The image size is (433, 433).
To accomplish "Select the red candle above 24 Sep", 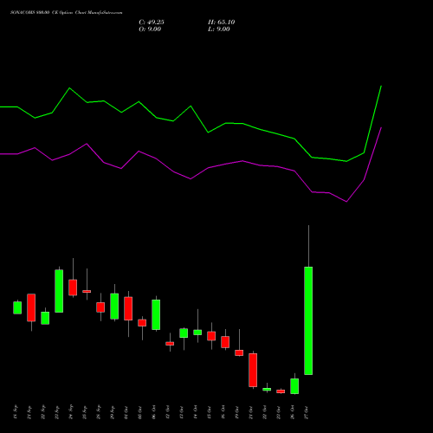I will click(73, 288).
